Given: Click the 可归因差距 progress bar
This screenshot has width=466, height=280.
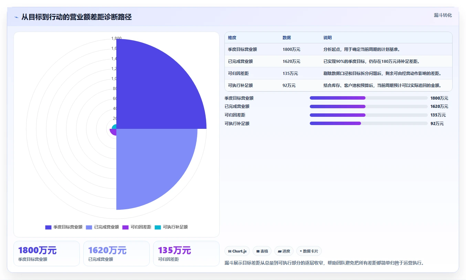Looking at the screenshot, I should click(369, 115).
